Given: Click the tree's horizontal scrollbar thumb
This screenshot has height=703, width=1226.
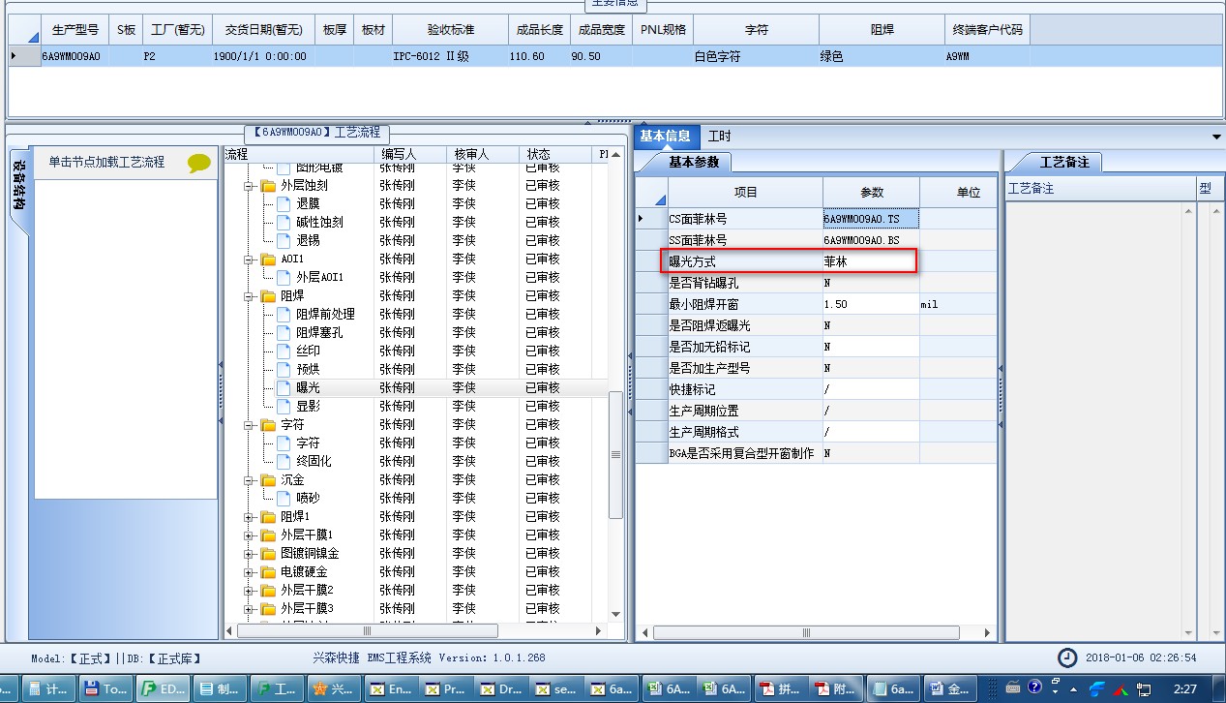Looking at the screenshot, I should click(x=369, y=630).
